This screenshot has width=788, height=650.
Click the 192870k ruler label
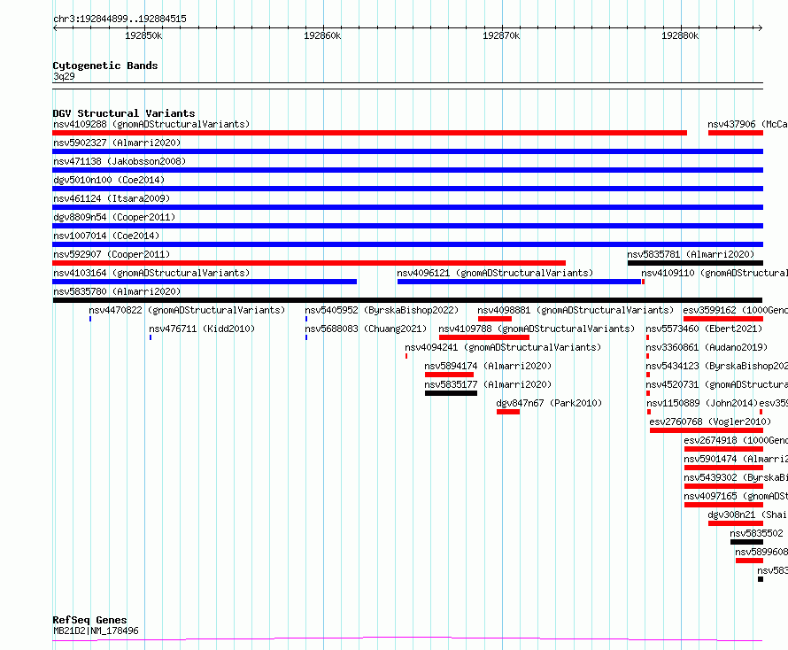click(501, 35)
